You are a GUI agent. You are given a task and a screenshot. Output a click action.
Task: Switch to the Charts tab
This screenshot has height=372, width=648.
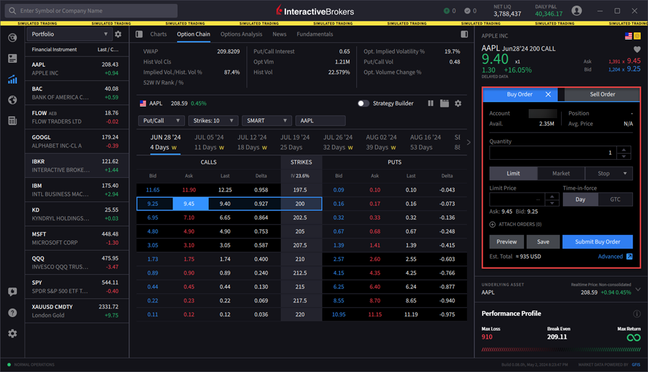pyautogui.click(x=158, y=34)
